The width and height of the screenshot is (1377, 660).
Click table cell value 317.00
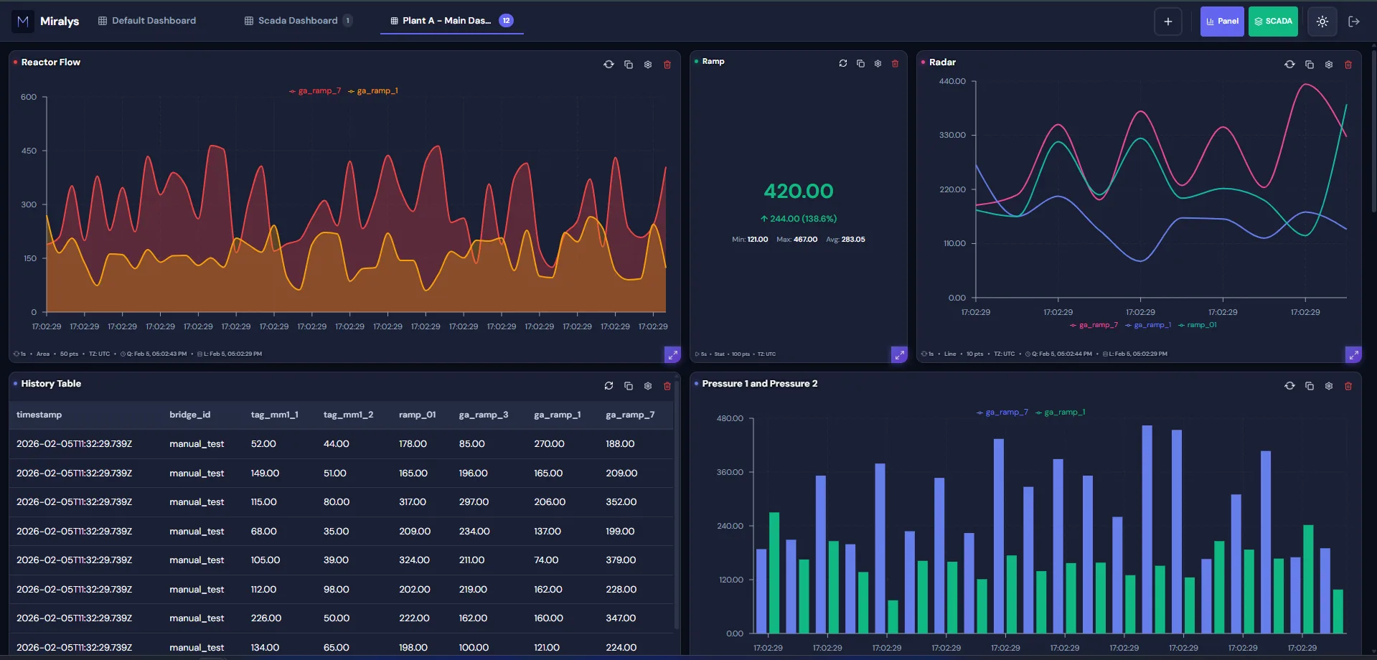coord(413,502)
